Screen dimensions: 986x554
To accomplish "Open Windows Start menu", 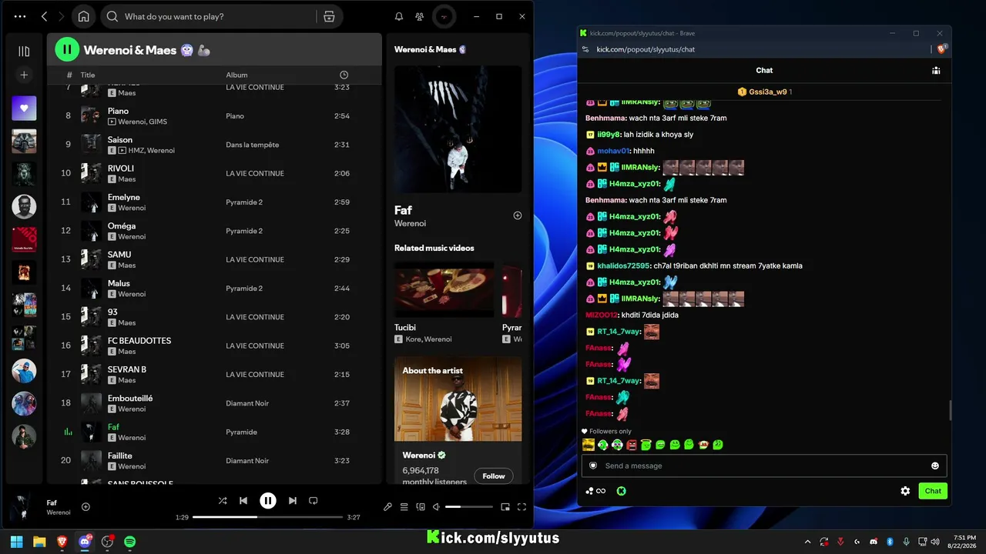I will [x=16, y=542].
